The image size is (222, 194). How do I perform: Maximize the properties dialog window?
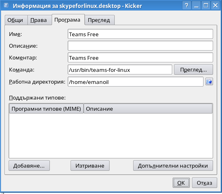click(206, 5)
